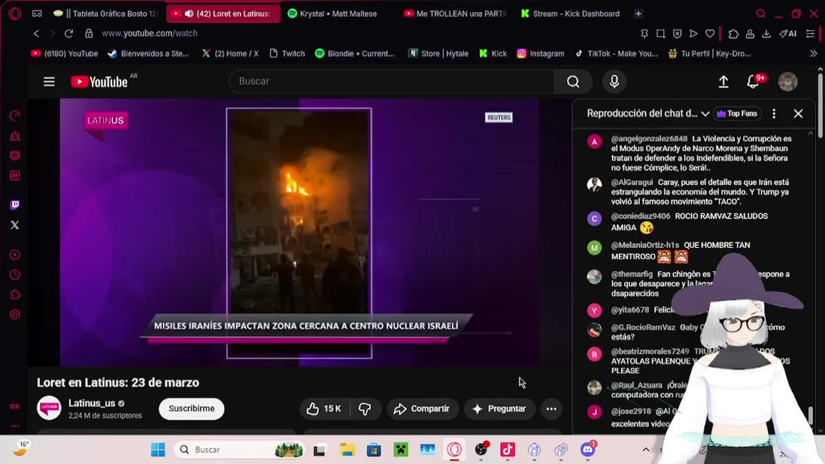Click the Latinus_us channel avatar
This screenshot has width=825, height=464.
[49, 409]
